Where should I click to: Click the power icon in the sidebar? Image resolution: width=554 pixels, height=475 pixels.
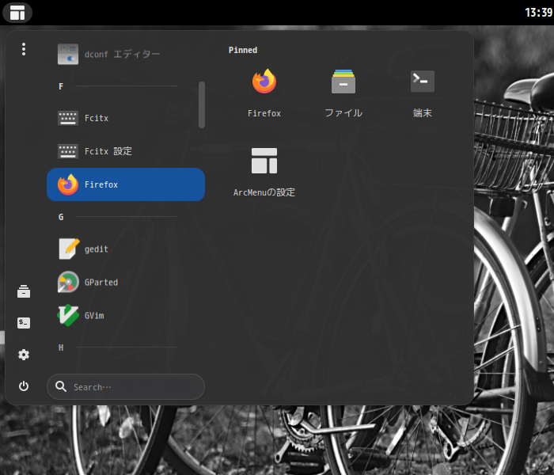click(x=24, y=386)
